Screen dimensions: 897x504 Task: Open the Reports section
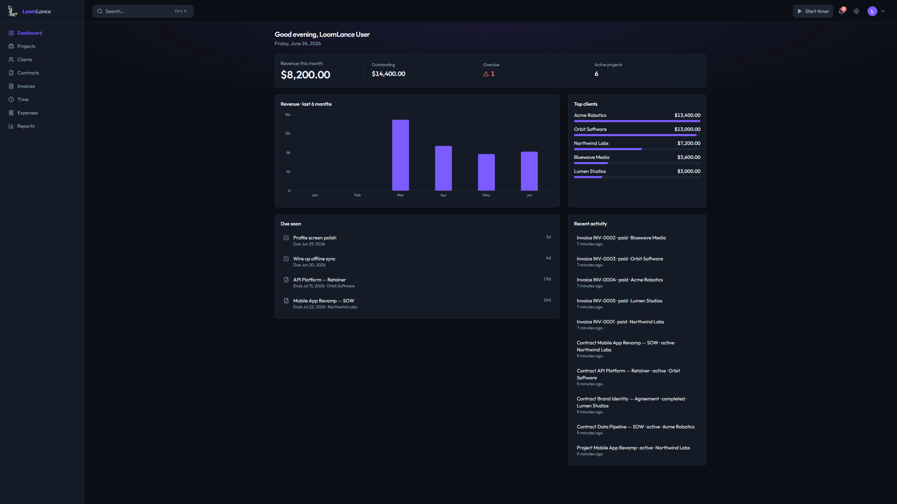(x=42, y=126)
